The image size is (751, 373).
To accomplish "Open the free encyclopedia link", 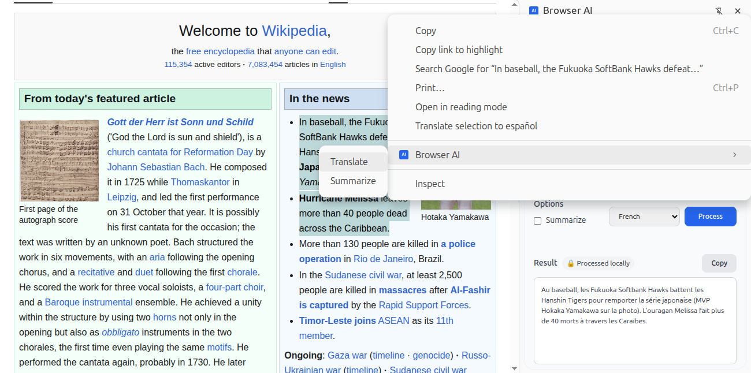I will pos(220,51).
